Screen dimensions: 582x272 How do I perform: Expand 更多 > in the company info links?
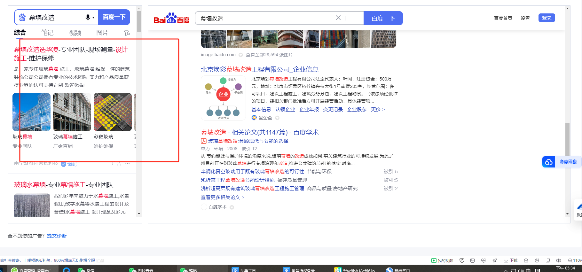(x=378, y=109)
